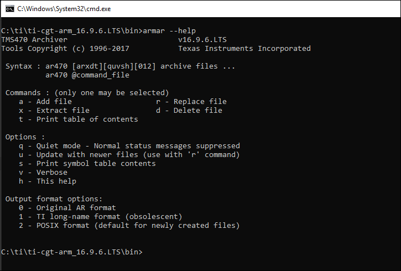Click the 'h - This help' option line
The image size is (401, 271).
(x=48, y=181)
